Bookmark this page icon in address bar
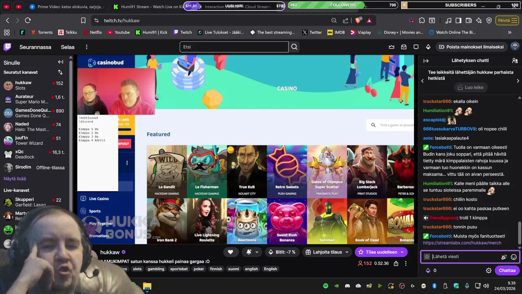This screenshot has width=522, height=294. click(x=83, y=20)
